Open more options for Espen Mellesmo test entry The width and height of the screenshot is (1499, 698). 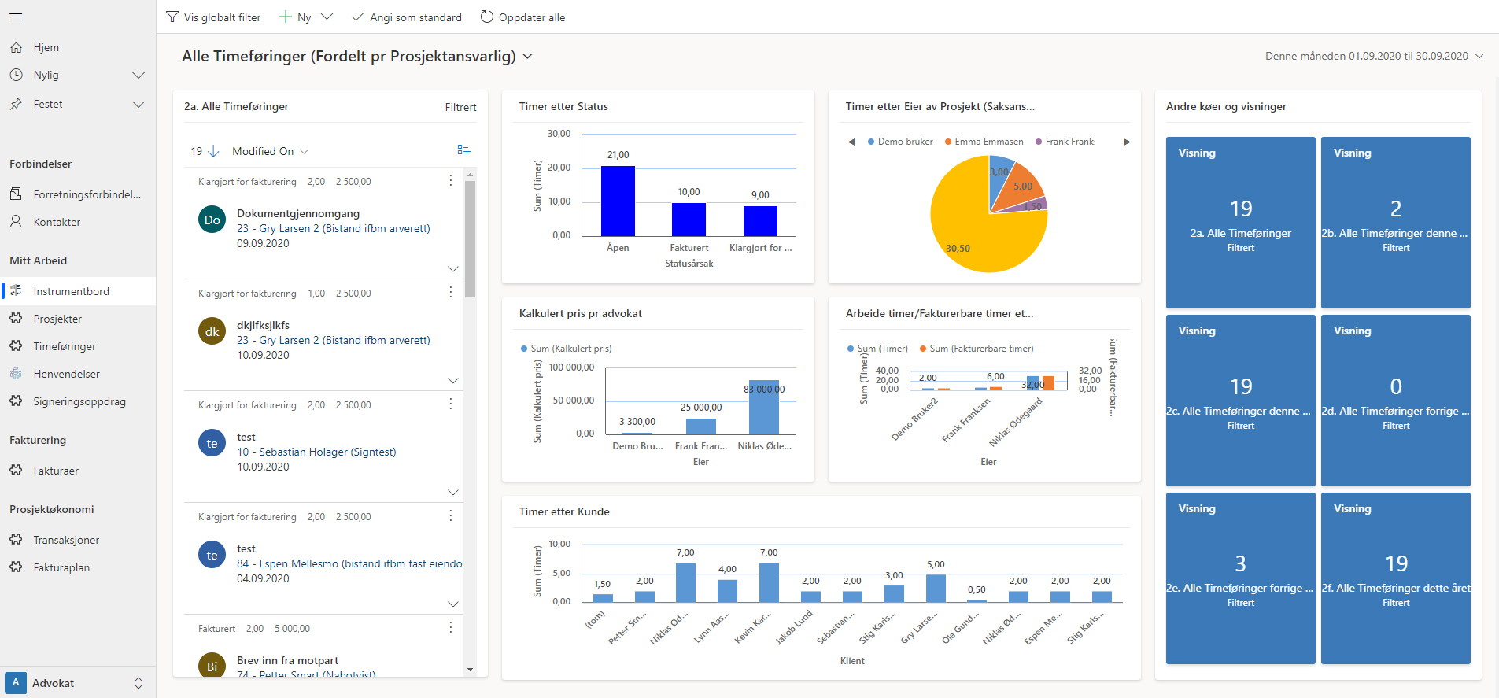pos(451,515)
